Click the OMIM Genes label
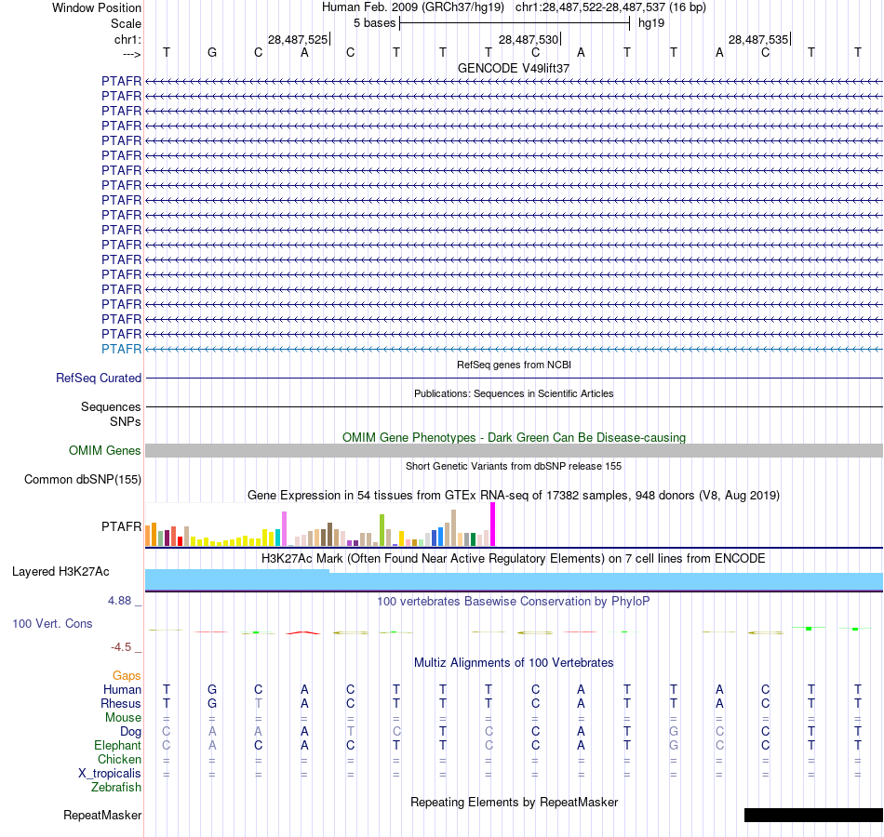Image resolution: width=884 pixels, height=837 pixels. pyautogui.click(x=104, y=450)
